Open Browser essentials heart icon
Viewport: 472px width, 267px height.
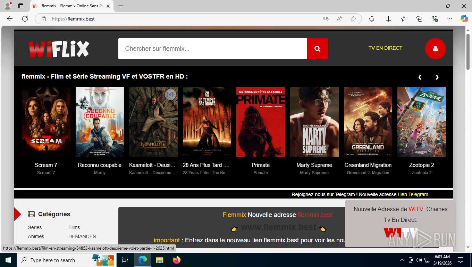435,19
